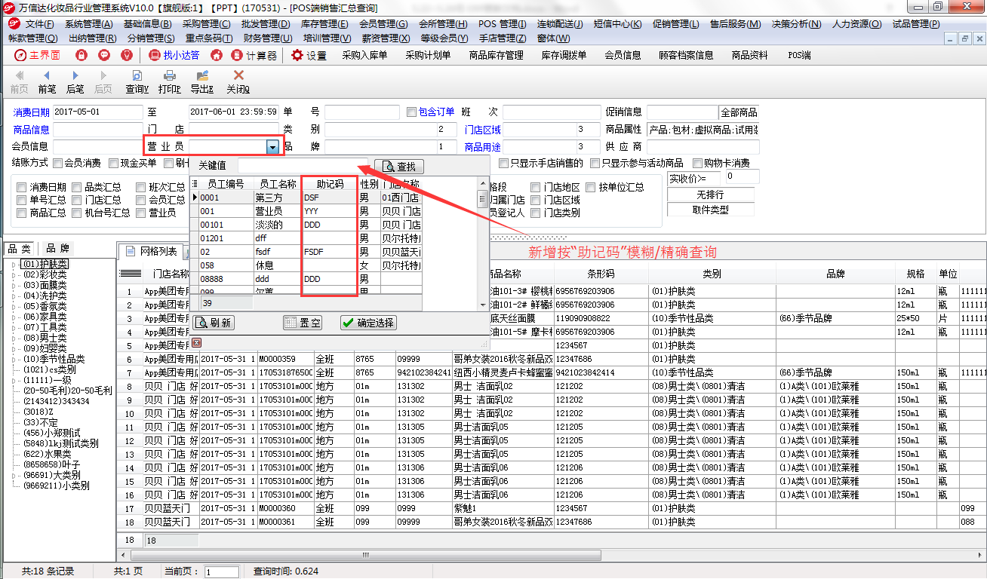Check 商品汇总 option
Image resolution: width=987 pixels, height=579 pixels.
click(21, 213)
